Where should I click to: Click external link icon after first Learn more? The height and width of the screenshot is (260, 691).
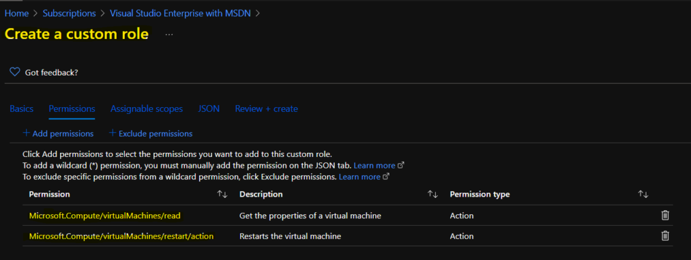point(401,166)
